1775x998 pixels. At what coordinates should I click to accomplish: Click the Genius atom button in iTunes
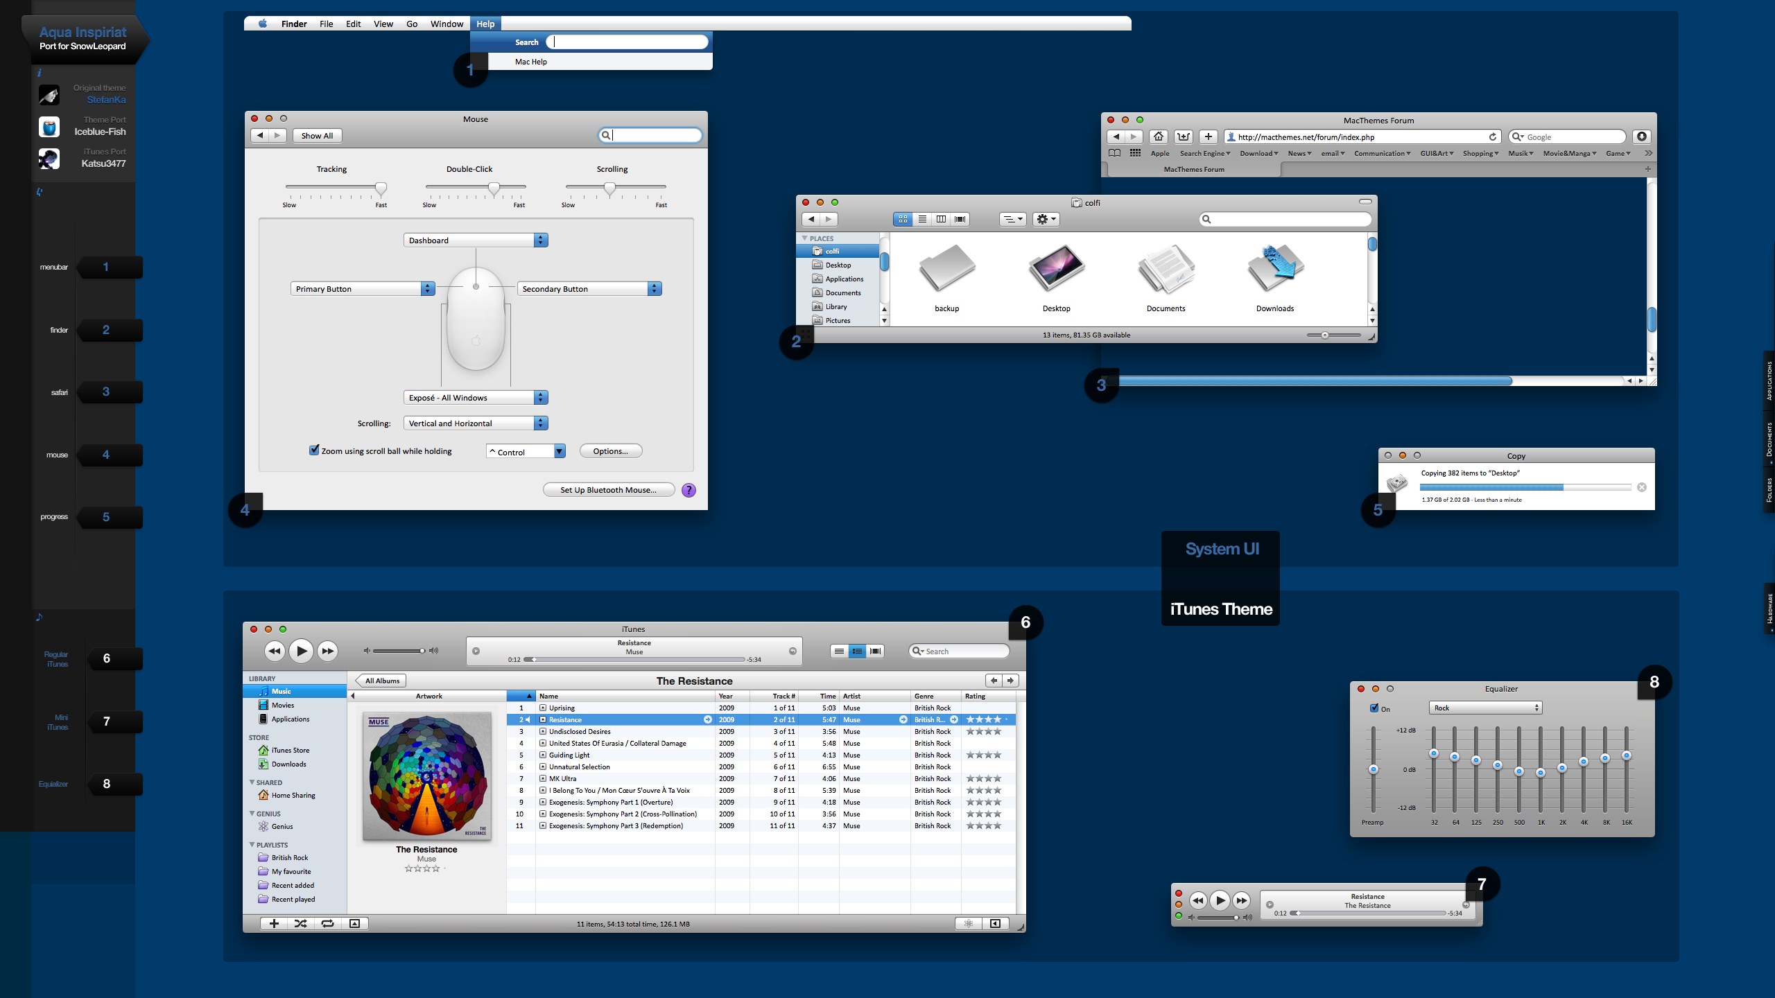[x=969, y=923]
